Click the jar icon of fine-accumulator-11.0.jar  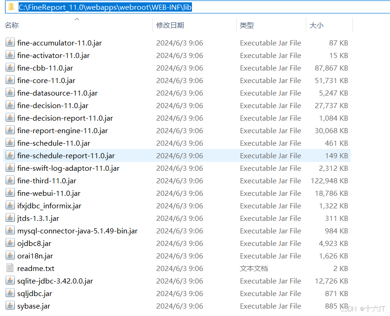click(x=10, y=42)
